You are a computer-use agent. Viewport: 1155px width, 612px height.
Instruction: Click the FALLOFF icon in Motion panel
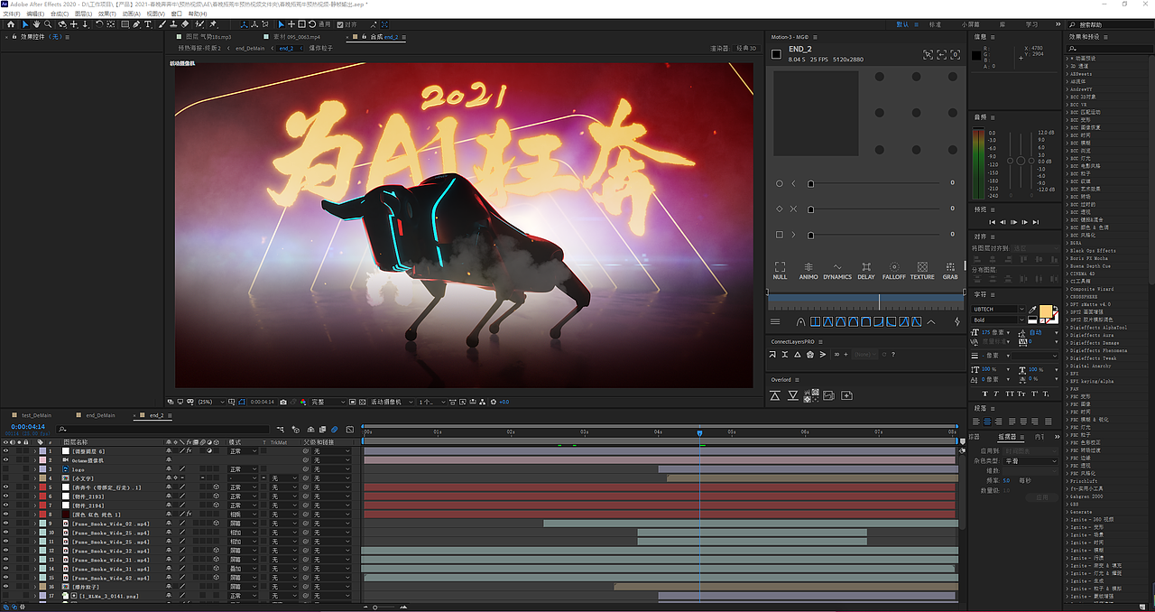893,267
